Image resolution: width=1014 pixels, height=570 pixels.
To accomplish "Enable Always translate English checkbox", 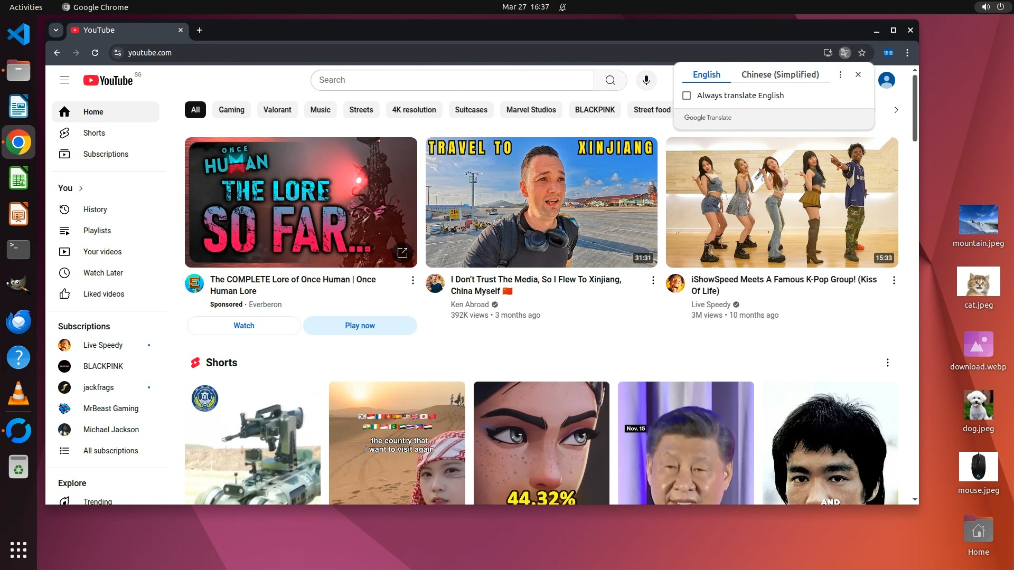I will (687, 96).
